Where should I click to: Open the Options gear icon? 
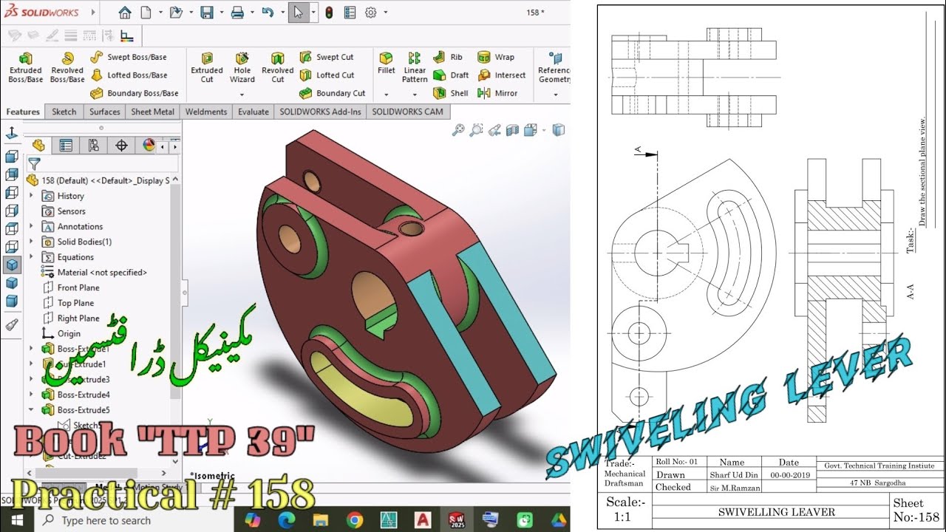[x=370, y=13]
